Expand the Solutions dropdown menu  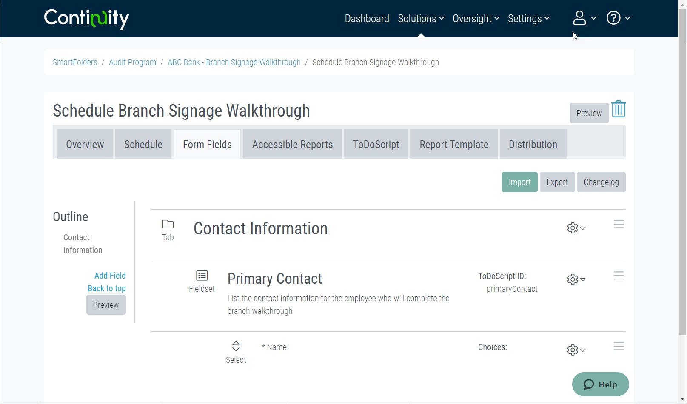pos(421,19)
